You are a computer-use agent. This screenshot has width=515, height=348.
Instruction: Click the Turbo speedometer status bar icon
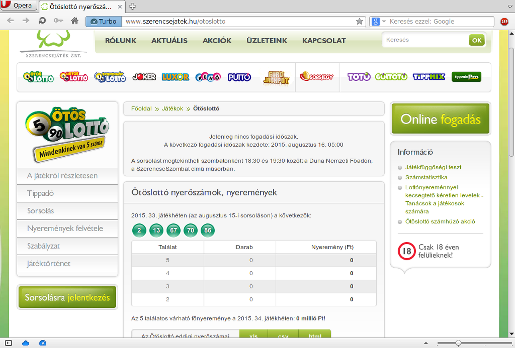43,343
